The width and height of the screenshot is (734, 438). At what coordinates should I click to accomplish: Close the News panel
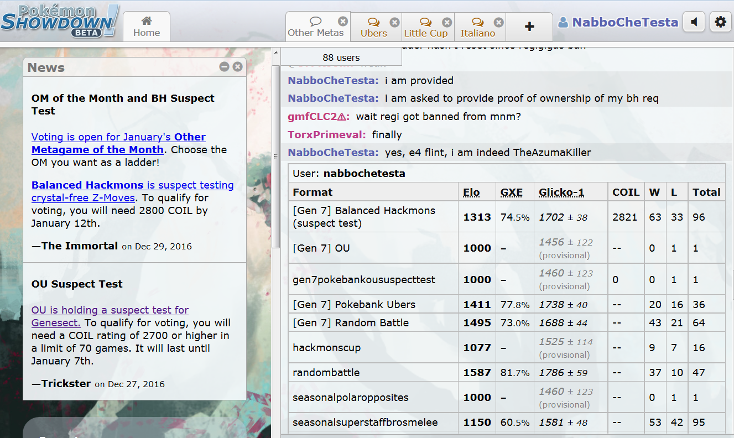[x=237, y=67]
